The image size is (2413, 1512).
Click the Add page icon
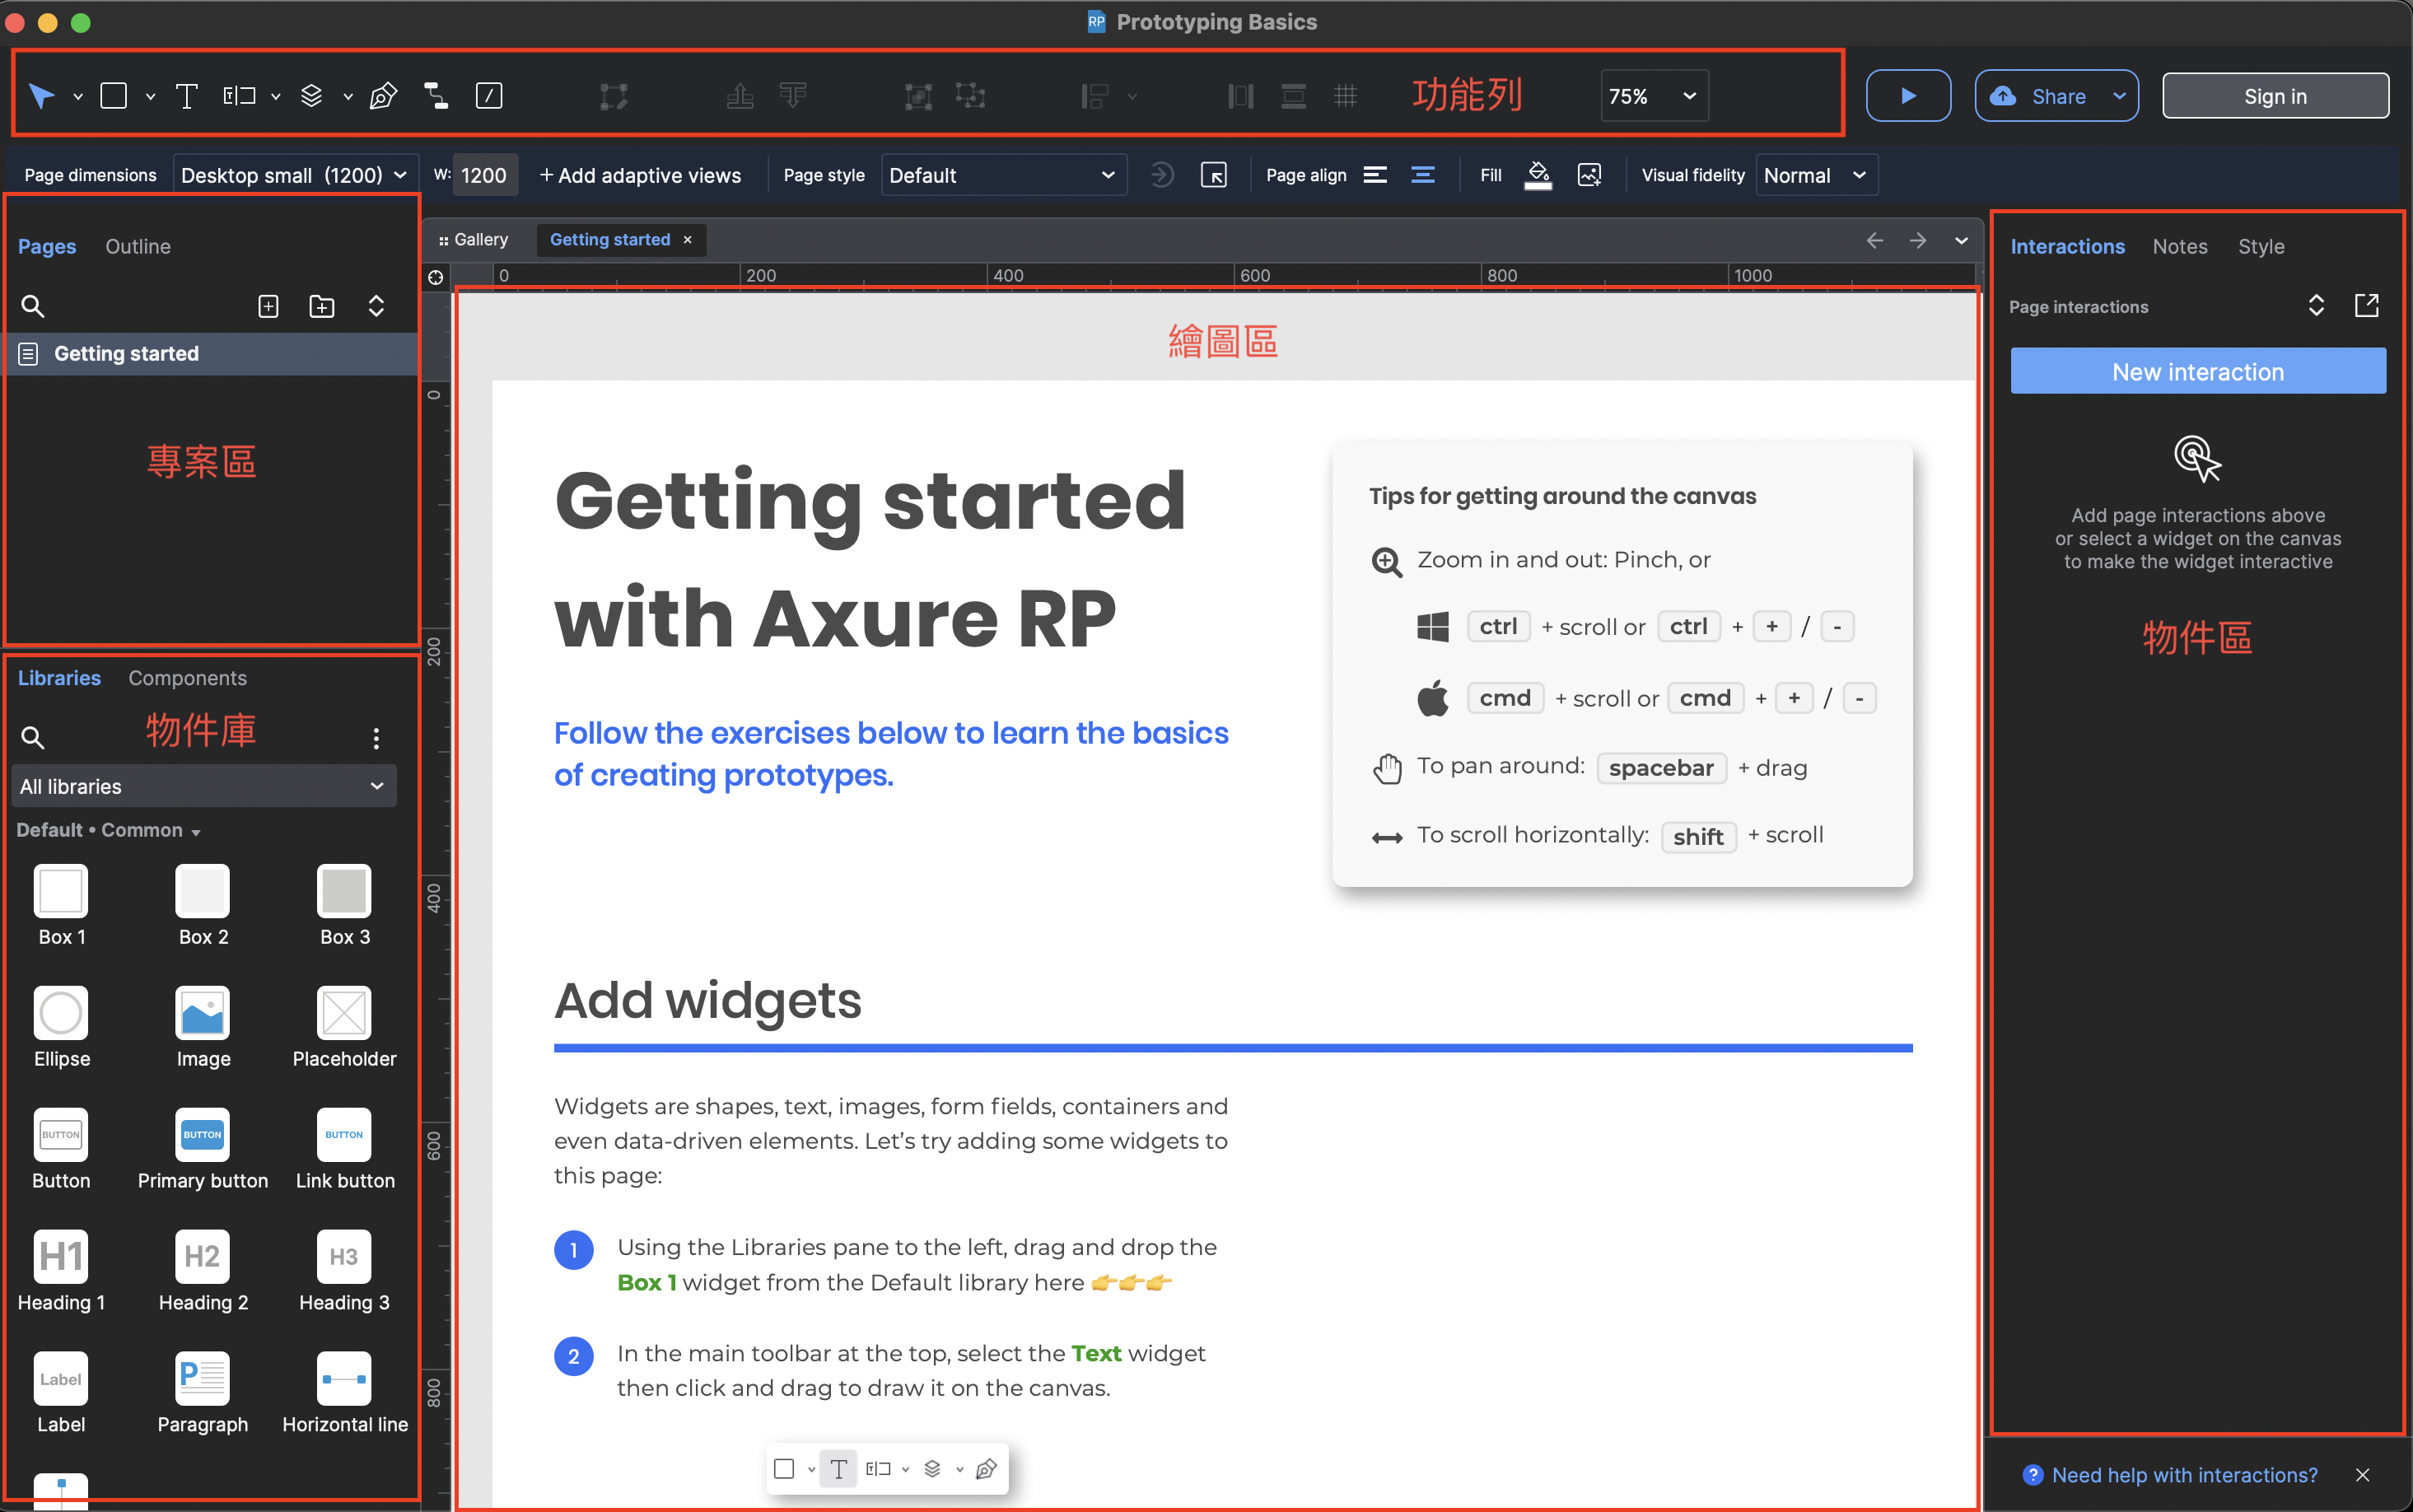point(268,306)
